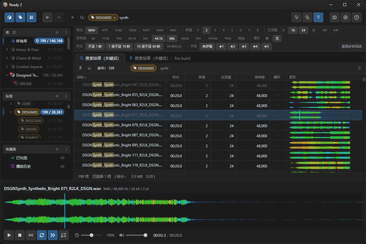Toggle 16 bit depth filter
366x244 pixels.
[x=293, y=30]
